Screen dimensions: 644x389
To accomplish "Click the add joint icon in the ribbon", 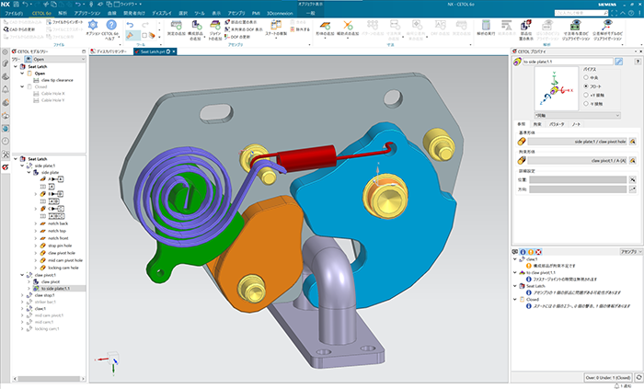I will [x=214, y=25].
